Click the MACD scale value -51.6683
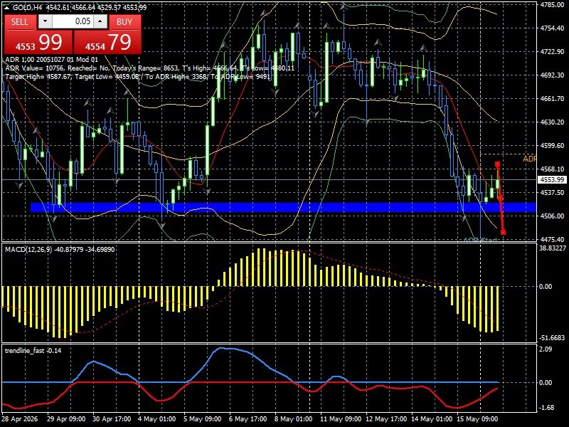Viewport: 569px width, 427px height. (552, 337)
